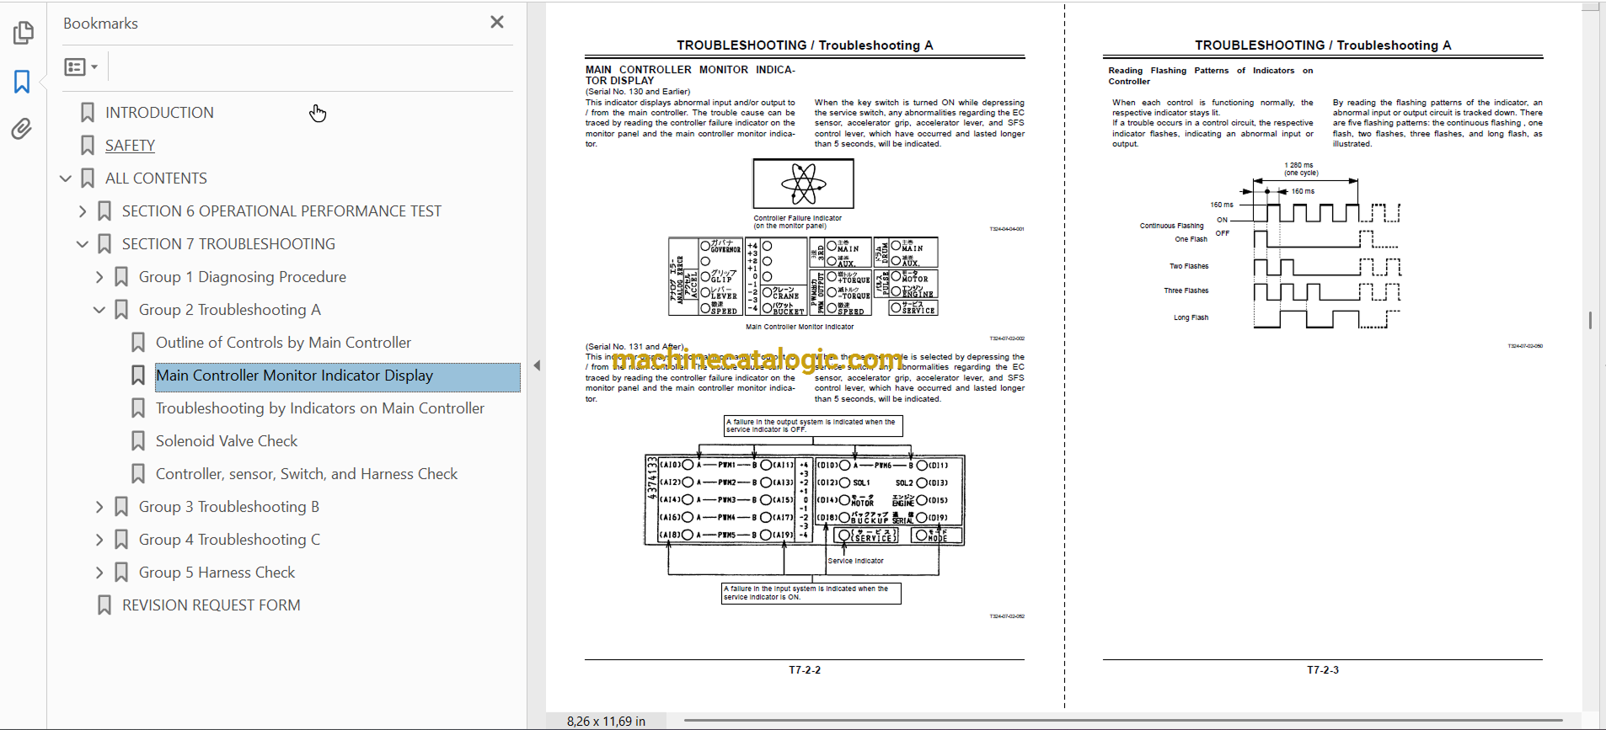Open Controller, sensor, Switch, and Harness Check

pos(307,473)
